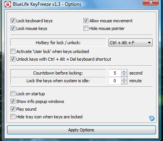This screenshot has height=141, width=163.
Task: Decrease the countdown seconds with down arrow
Action: point(124,75)
